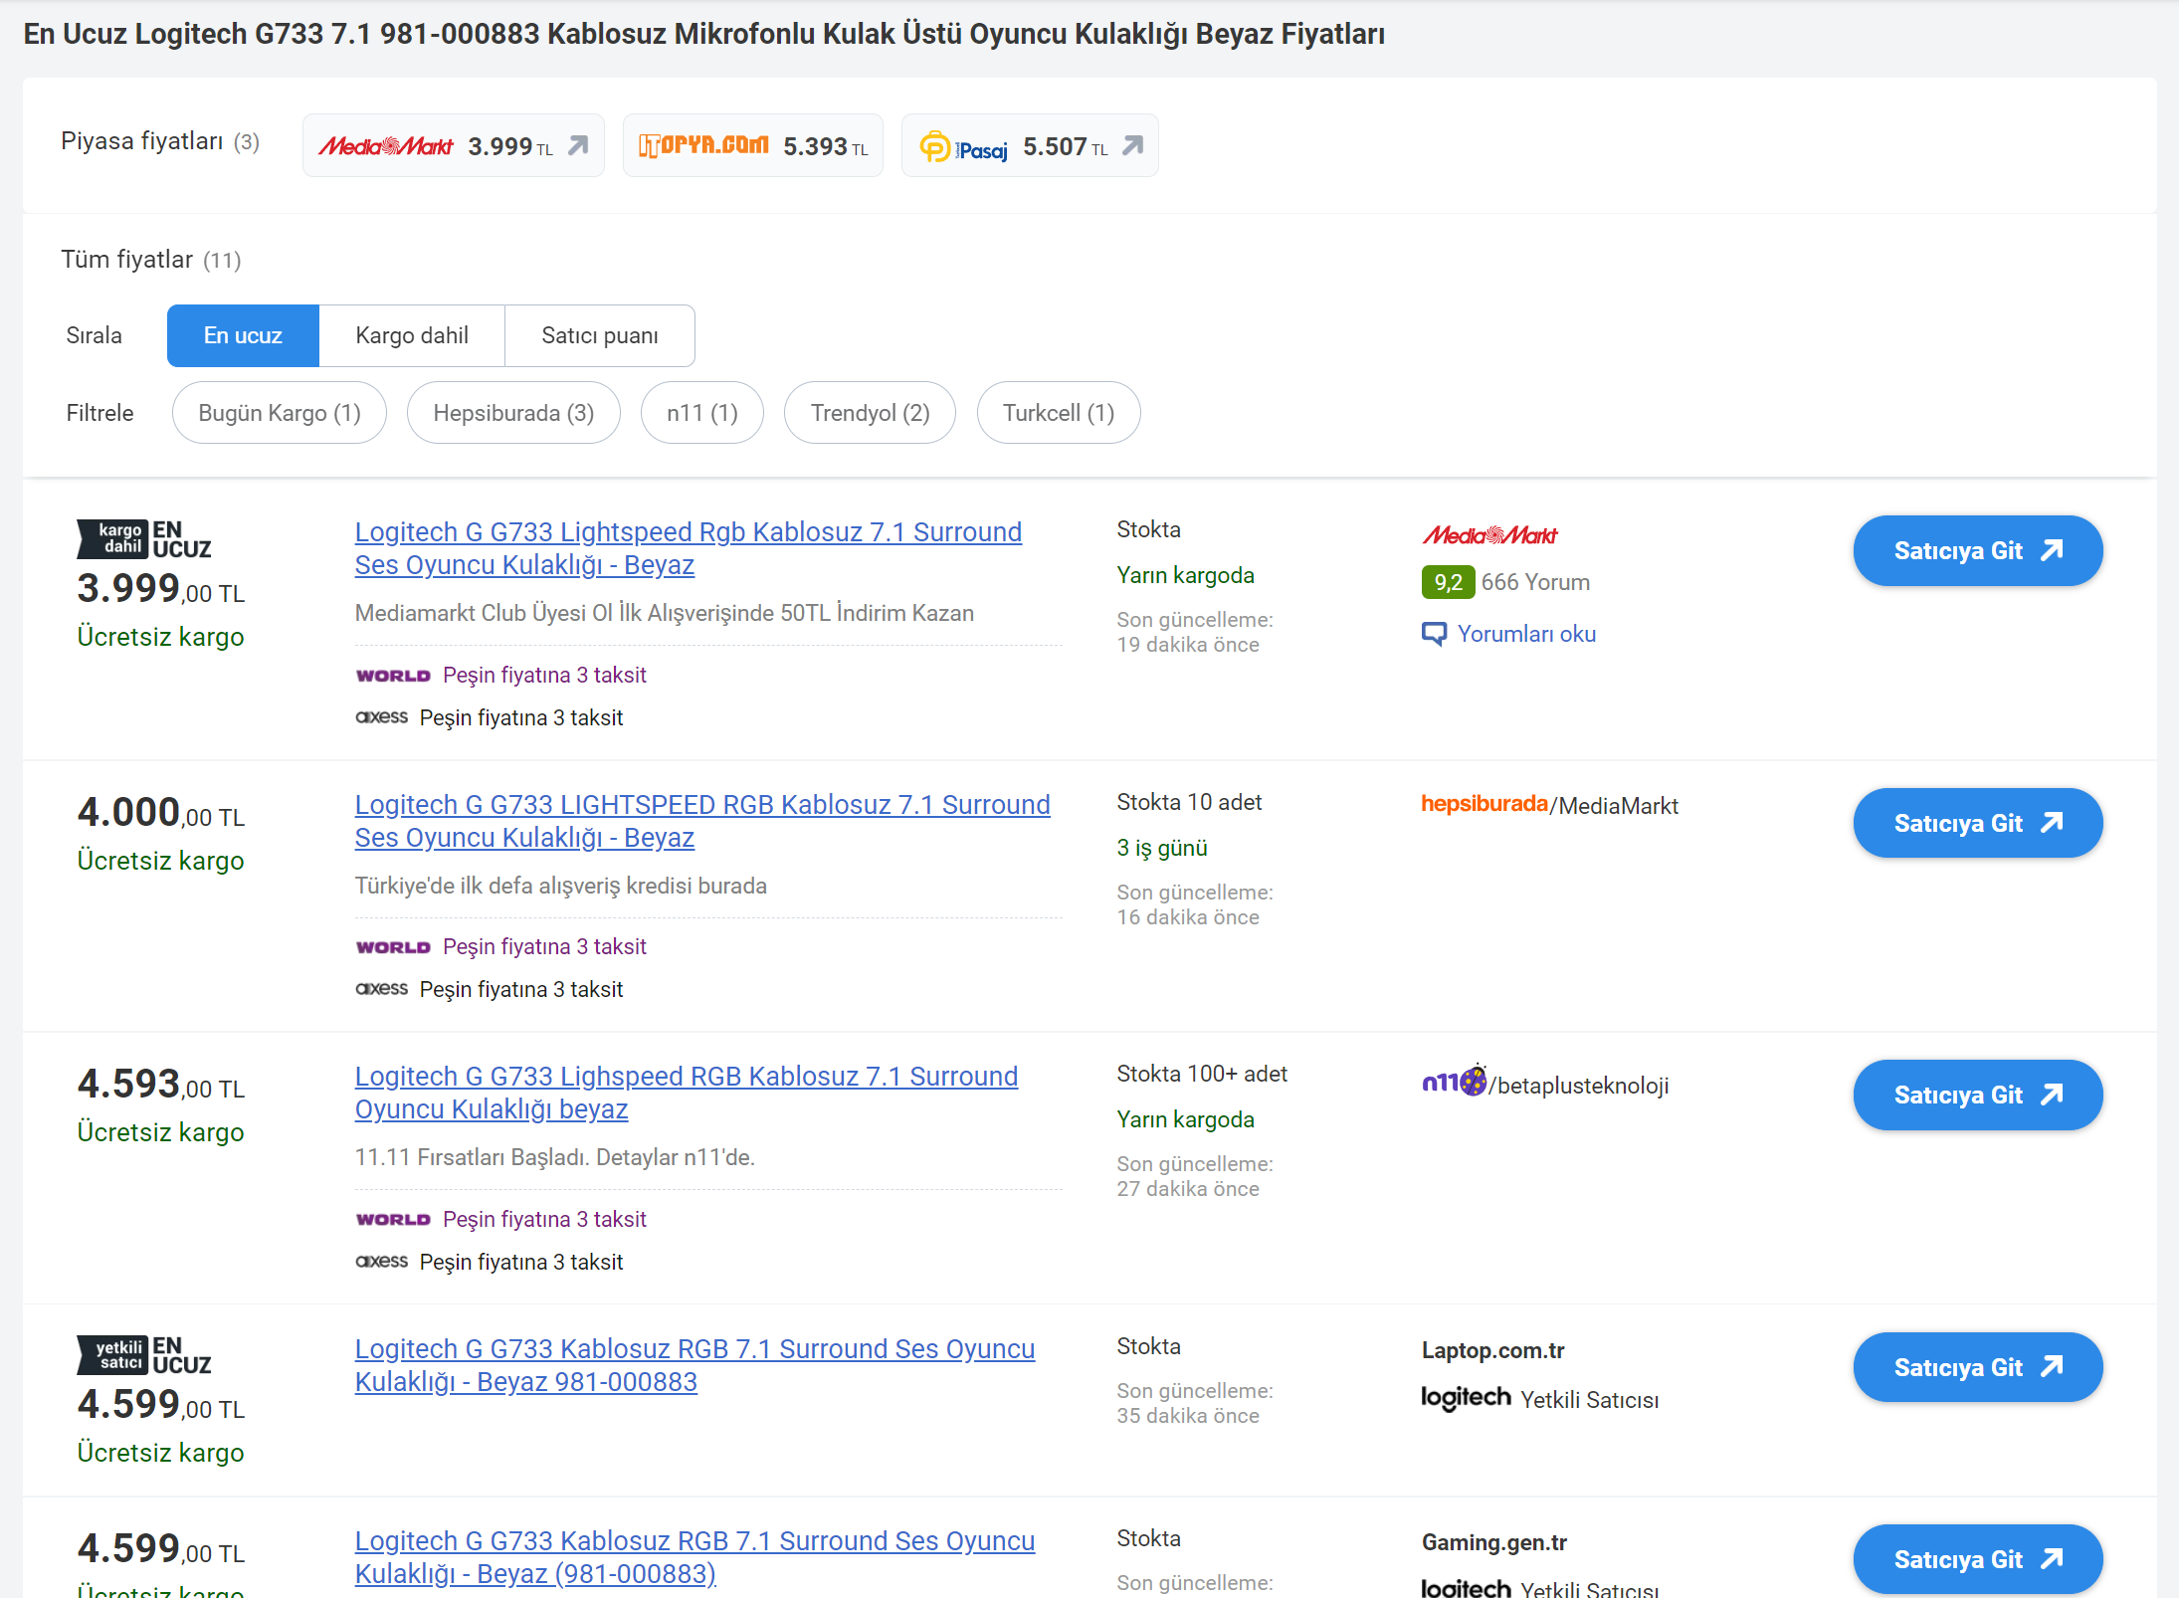This screenshot has width=2179, height=1598.
Task: Click the Pasaj logo in market prices
Action: point(963,147)
